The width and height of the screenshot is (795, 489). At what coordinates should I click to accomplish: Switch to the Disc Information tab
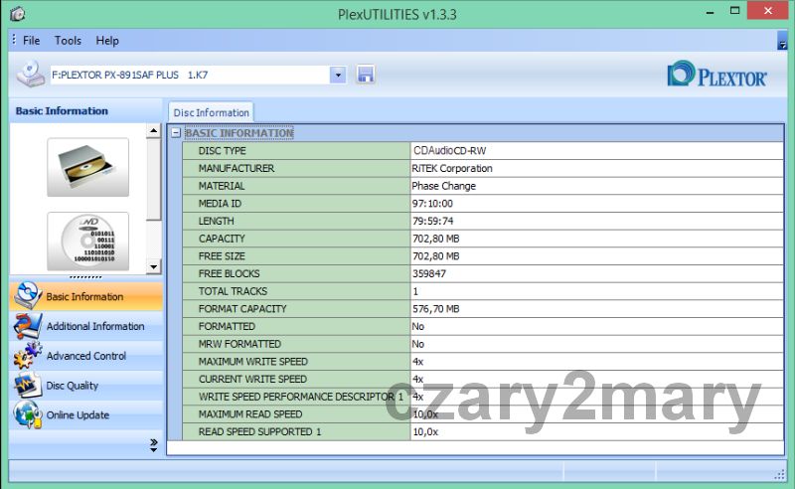[x=211, y=112]
